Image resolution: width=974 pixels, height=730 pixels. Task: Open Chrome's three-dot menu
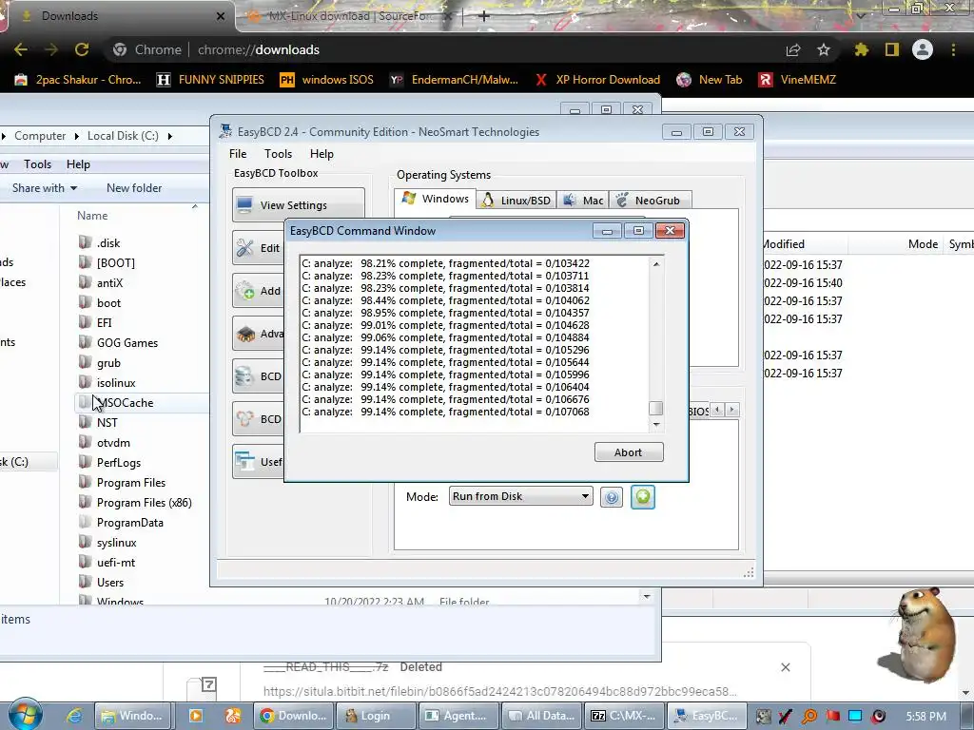pyautogui.click(x=953, y=49)
